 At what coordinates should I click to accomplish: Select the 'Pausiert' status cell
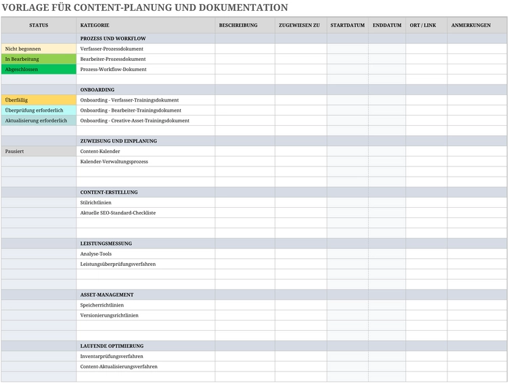39,152
